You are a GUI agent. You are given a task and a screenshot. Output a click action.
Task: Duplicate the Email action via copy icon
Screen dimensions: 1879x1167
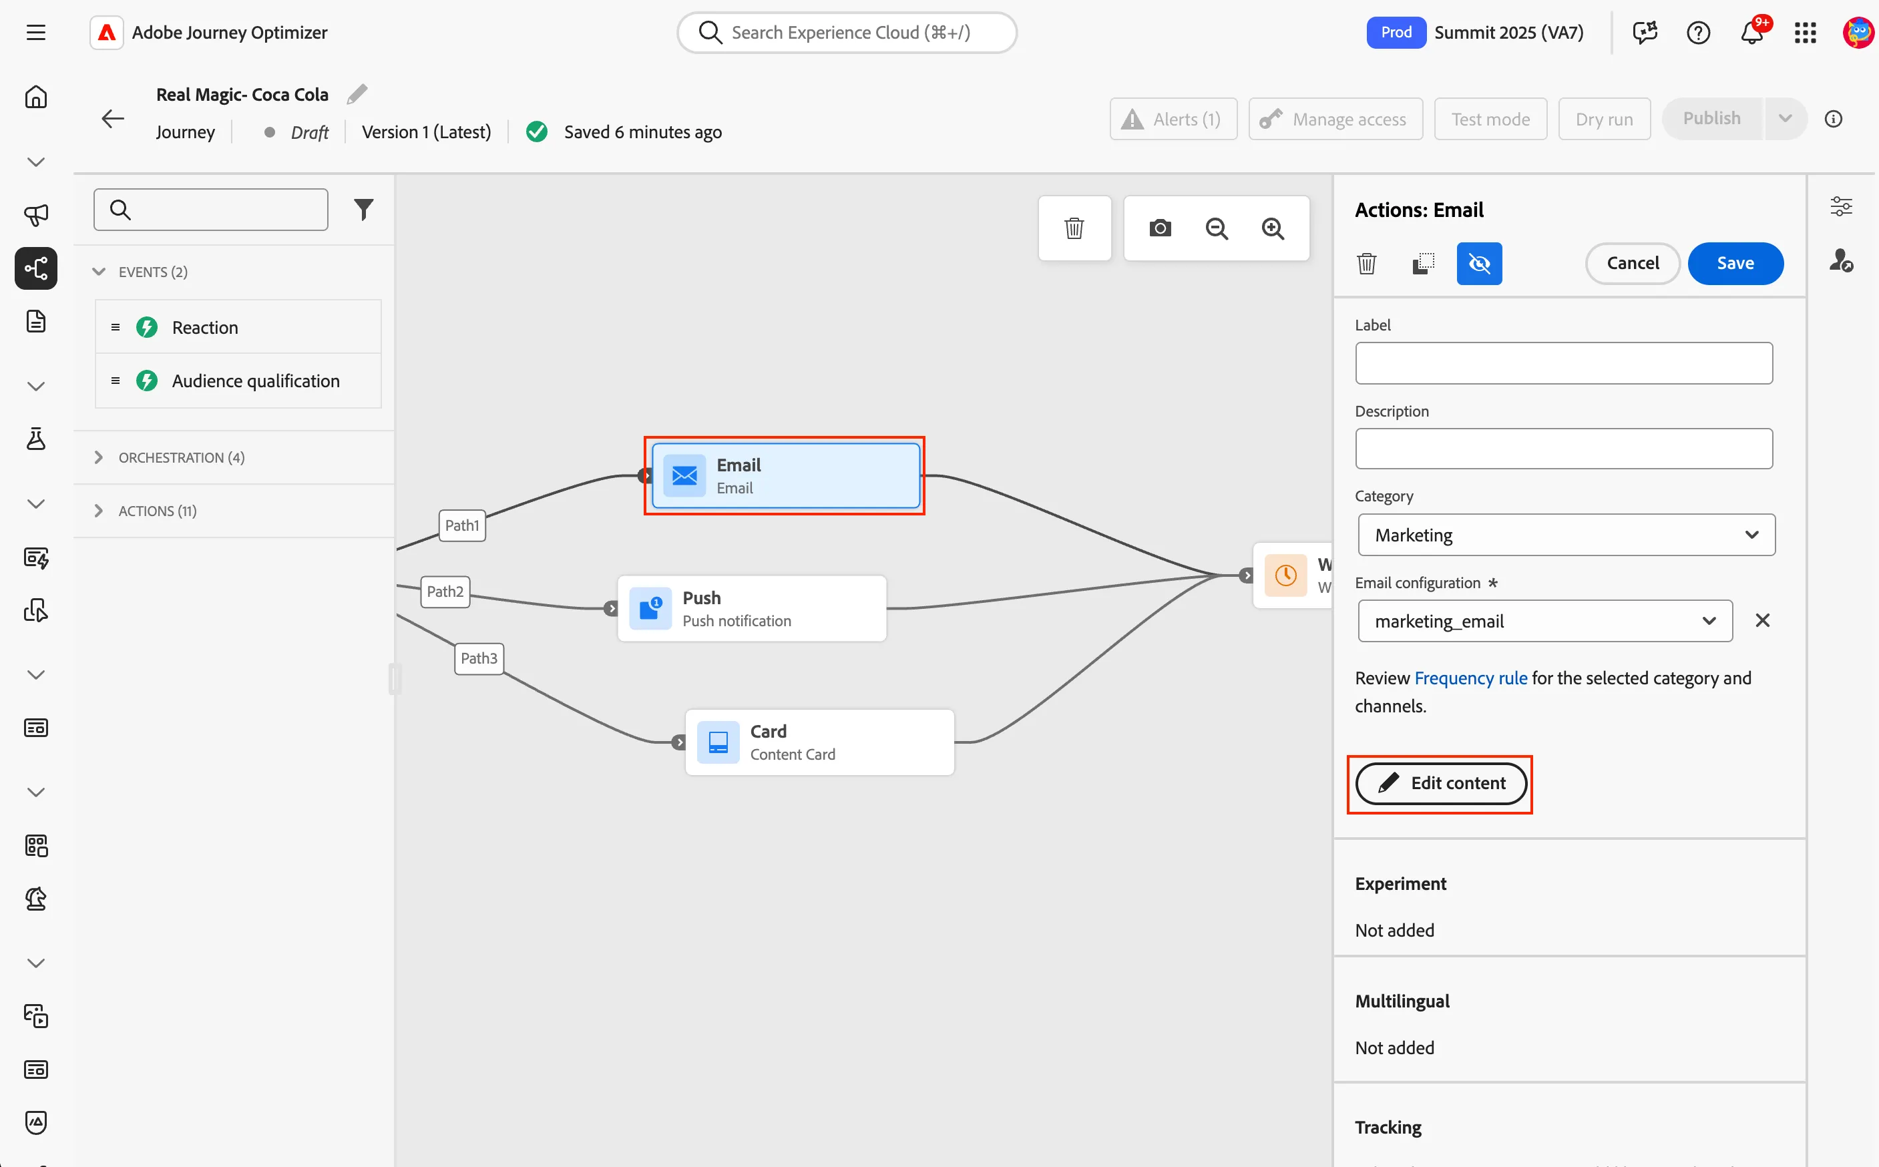point(1423,264)
